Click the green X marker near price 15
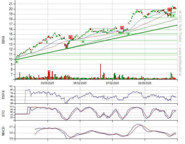The height and width of the screenshot is (144, 185). click(128, 34)
